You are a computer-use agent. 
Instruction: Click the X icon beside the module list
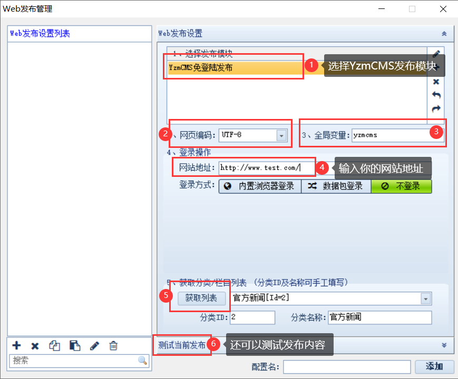436,82
